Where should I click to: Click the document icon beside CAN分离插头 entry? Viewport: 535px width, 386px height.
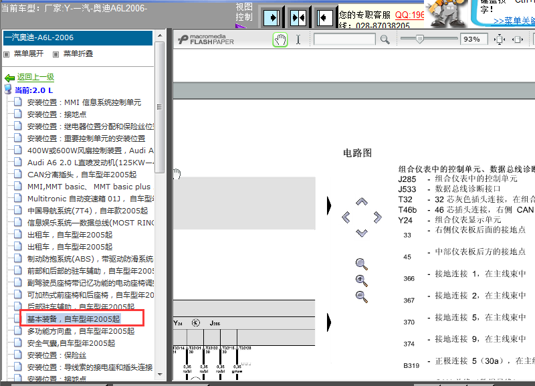pos(18,174)
